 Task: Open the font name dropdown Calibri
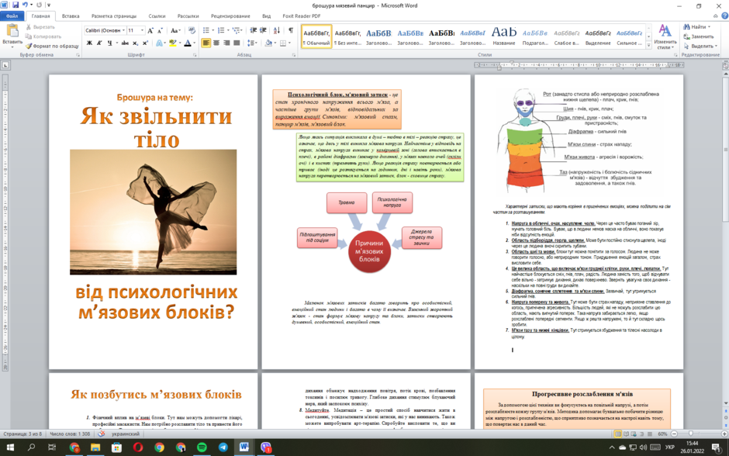(x=105, y=30)
